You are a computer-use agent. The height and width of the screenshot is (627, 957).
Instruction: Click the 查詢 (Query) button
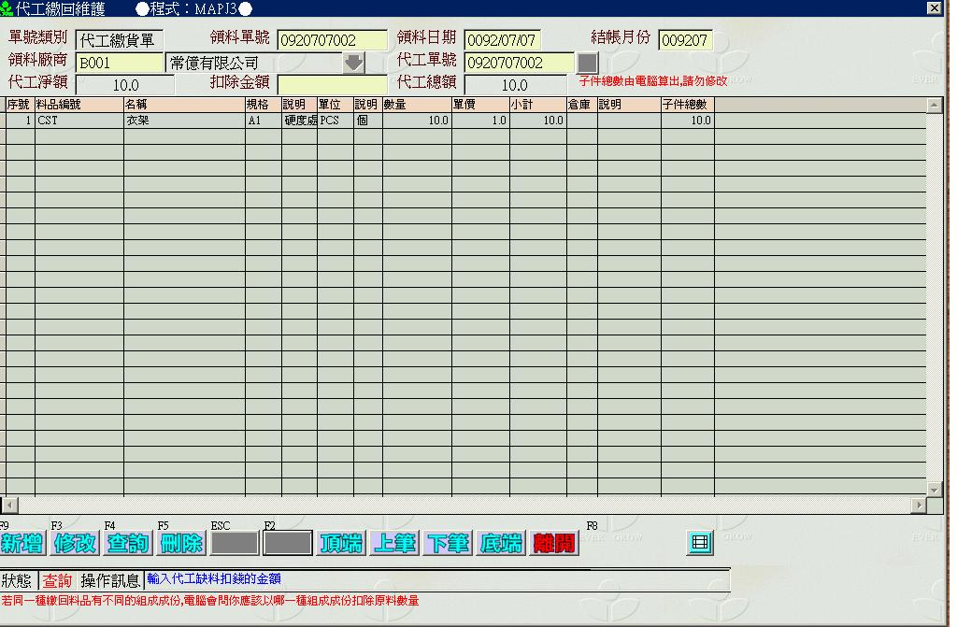pos(128,544)
